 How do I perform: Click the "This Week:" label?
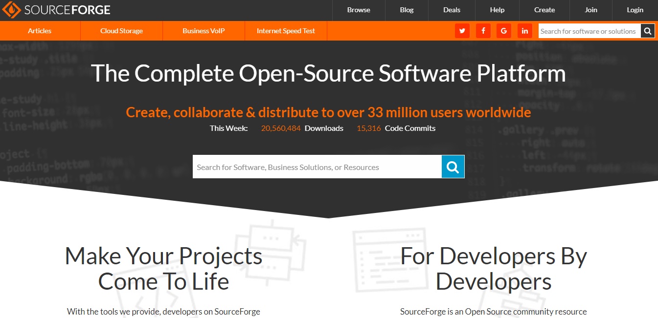(229, 128)
